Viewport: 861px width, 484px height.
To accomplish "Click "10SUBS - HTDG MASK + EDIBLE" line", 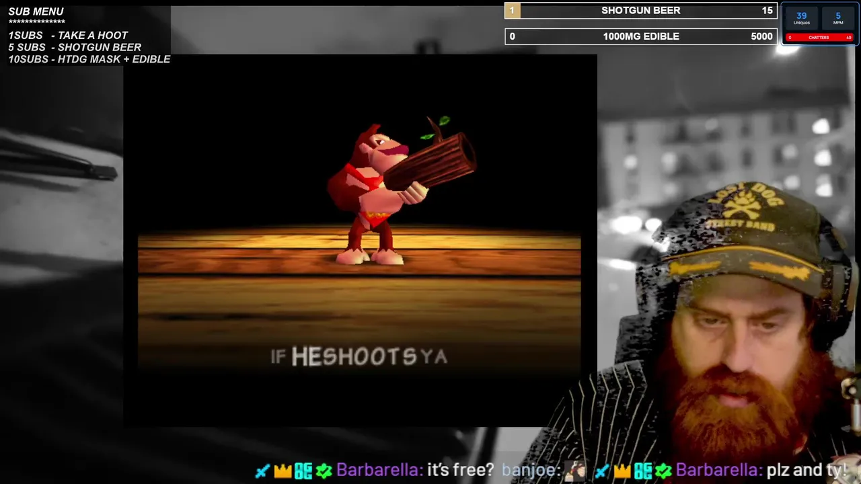I will pos(89,59).
